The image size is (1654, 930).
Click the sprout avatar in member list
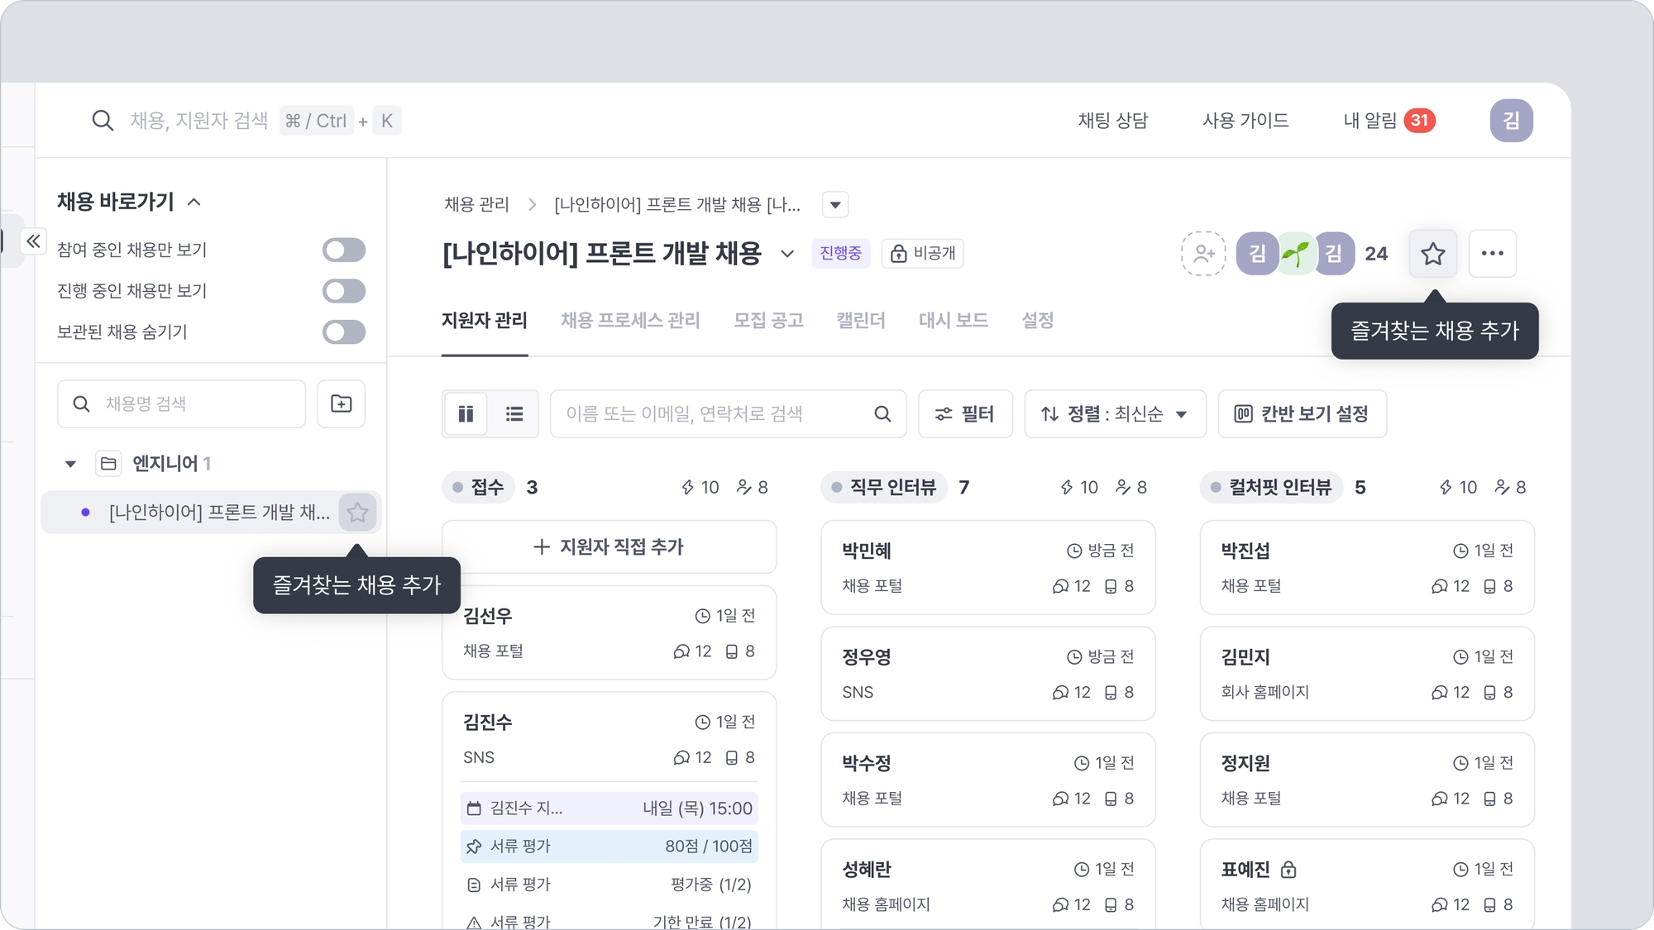pyautogui.click(x=1296, y=253)
